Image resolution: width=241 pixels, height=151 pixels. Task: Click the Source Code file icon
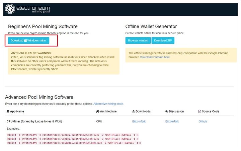click(200, 111)
